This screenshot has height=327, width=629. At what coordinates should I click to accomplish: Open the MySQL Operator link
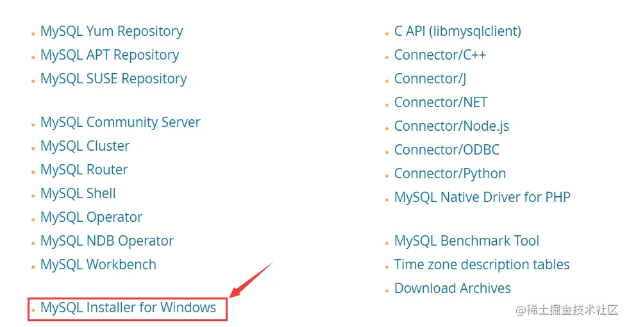coord(92,217)
